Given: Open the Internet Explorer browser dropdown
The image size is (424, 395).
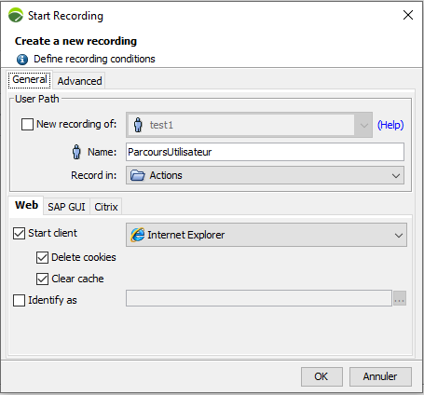Looking at the screenshot, I should 267,235.
